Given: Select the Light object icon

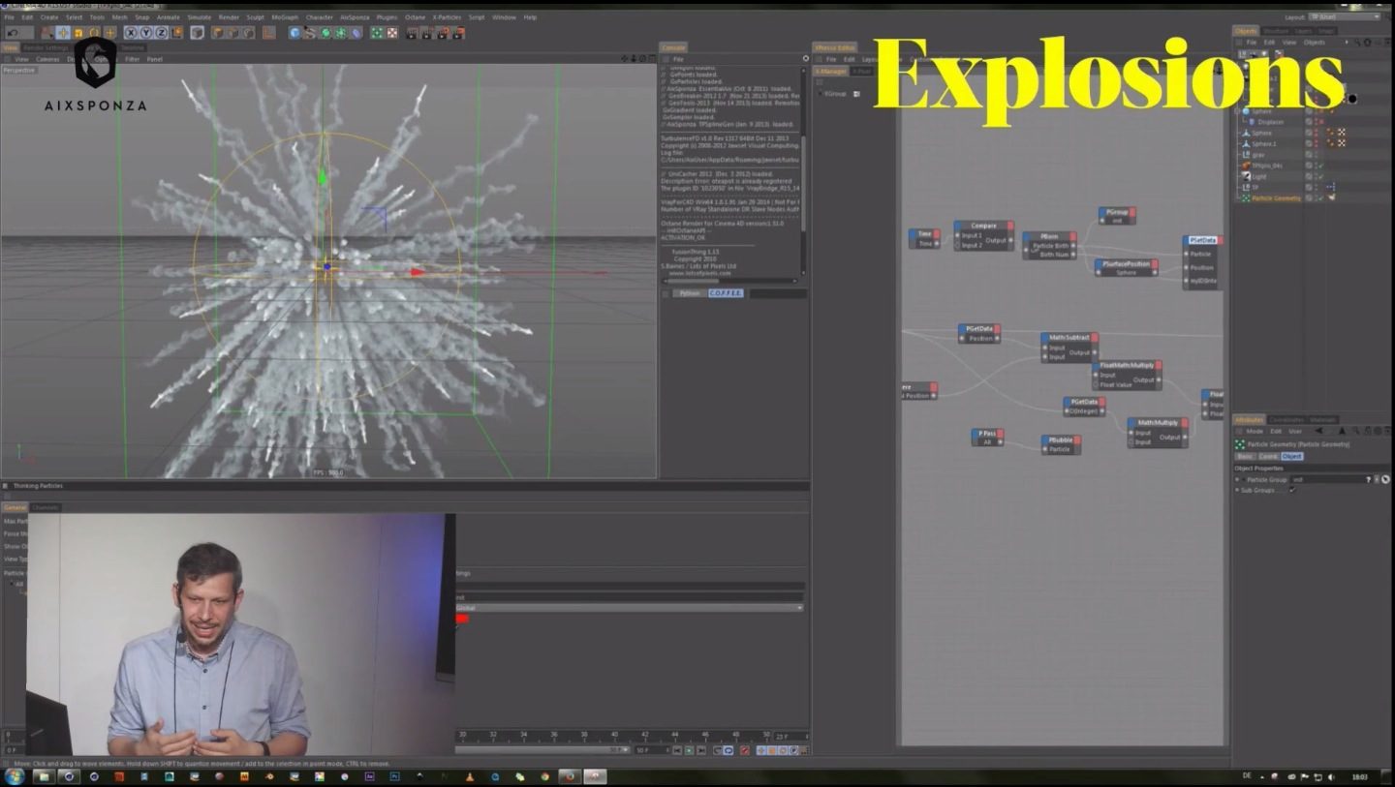Looking at the screenshot, I should tap(1246, 176).
